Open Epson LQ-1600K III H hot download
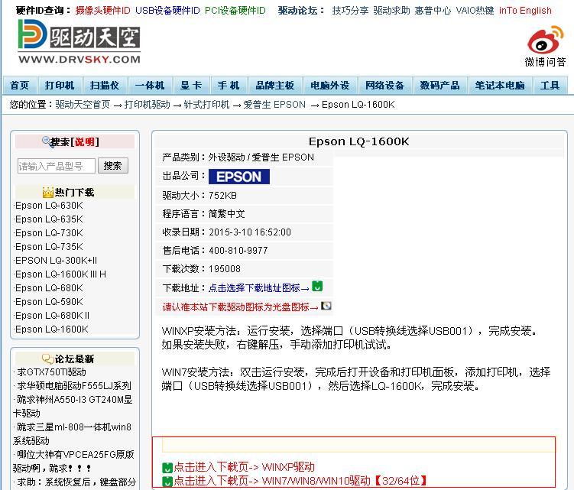This screenshot has height=490, width=574. pyautogui.click(x=60, y=274)
